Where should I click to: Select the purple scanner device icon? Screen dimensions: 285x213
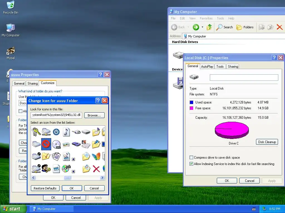[76, 144]
